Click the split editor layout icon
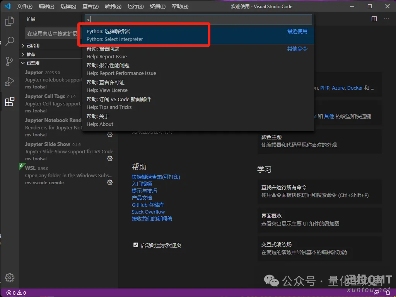The image size is (396, 297). (x=374, y=19)
